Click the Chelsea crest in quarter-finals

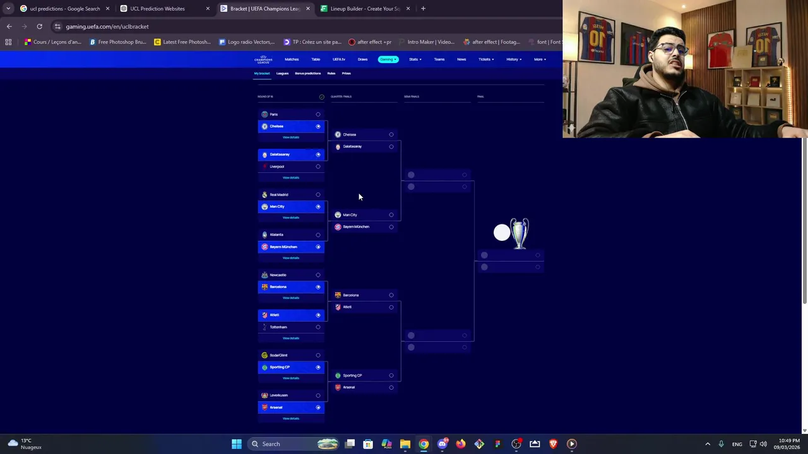click(338, 134)
